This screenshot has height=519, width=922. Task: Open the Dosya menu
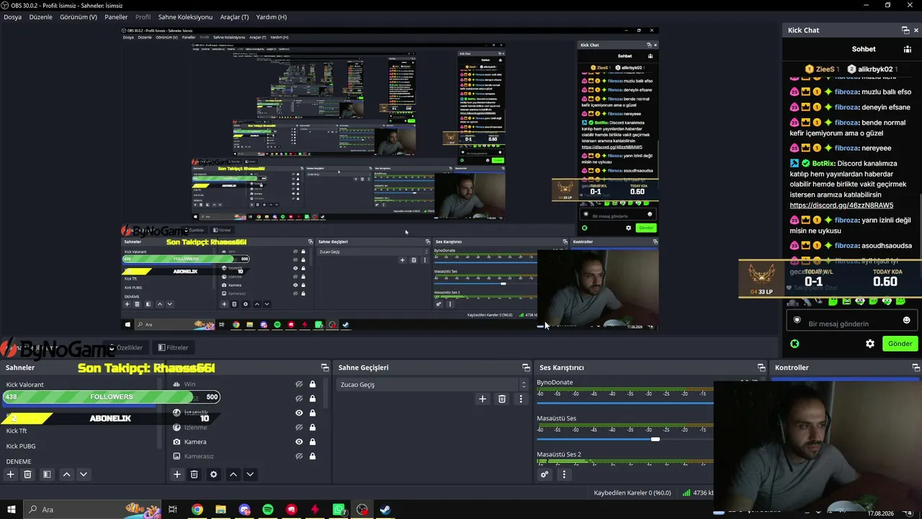[x=13, y=17]
